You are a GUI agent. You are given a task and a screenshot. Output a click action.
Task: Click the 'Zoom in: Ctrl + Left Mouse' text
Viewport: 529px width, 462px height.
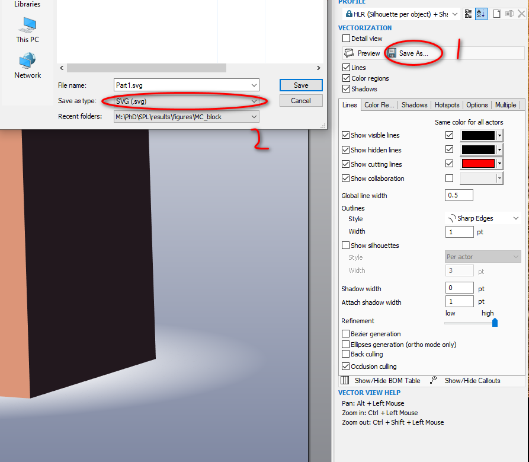pyautogui.click(x=380, y=413)
